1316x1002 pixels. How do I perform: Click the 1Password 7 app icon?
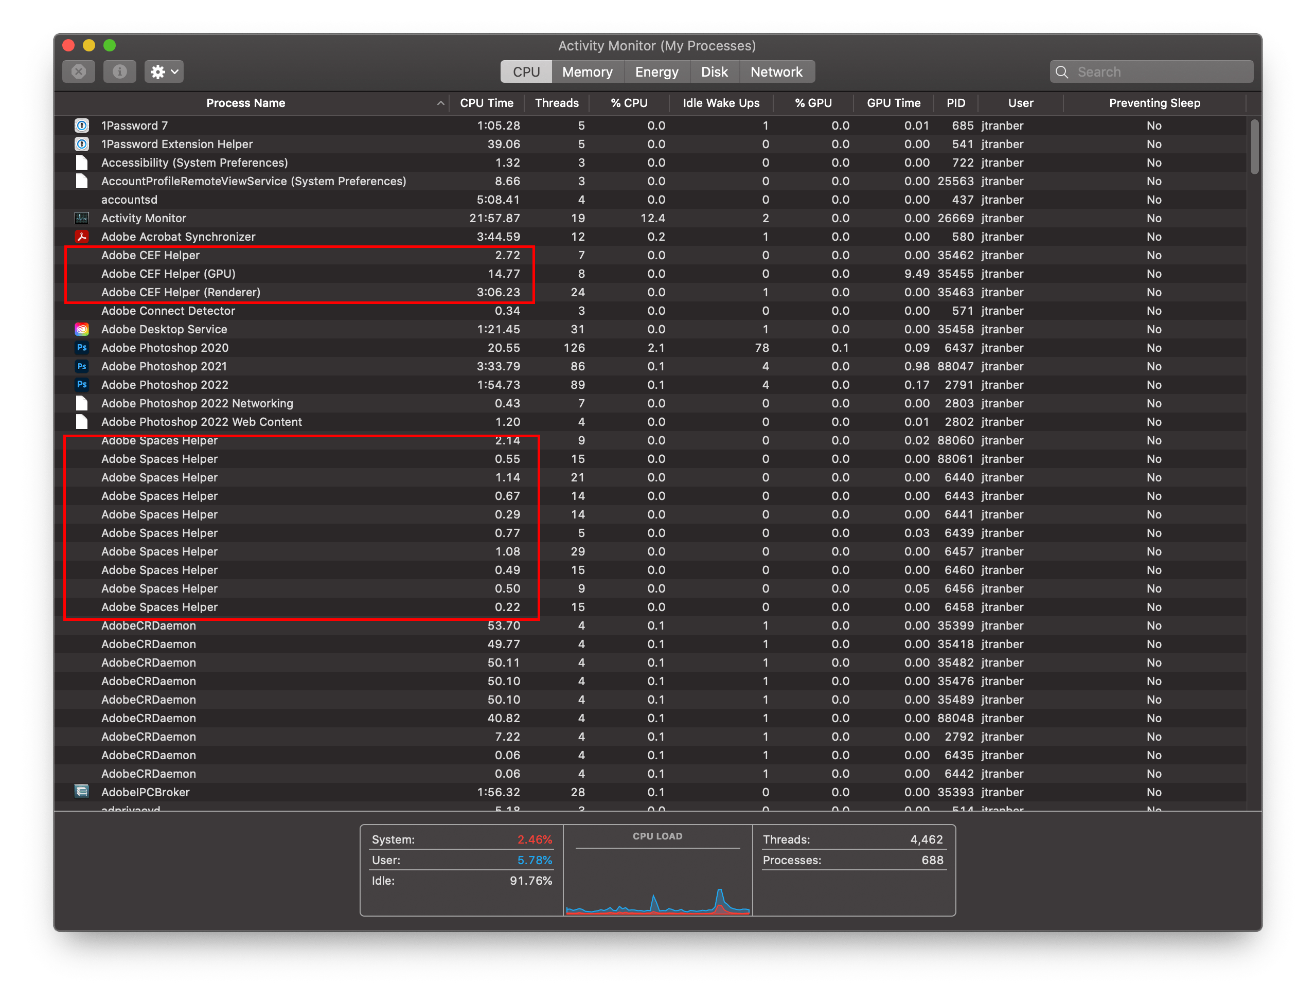click(82, 126)
